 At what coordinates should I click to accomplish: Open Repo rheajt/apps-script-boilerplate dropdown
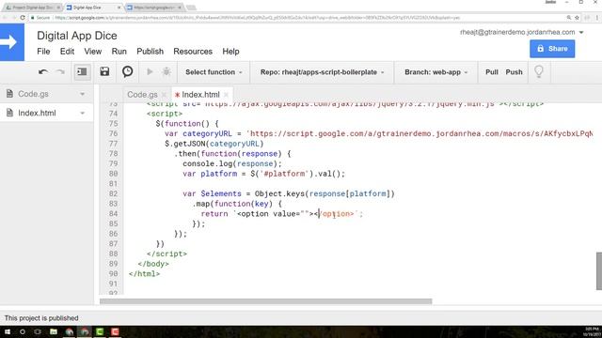pyautogui.click(x=322, y=72)
